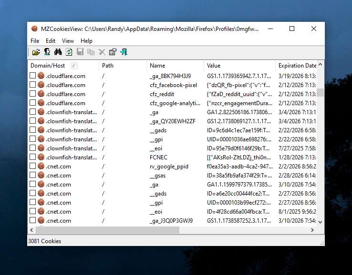Screen dimensions: 352x275
Task: Click the 7/27/2025 expiration date cell
Action: [297, 148]
